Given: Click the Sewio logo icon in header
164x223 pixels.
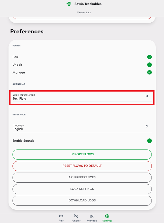Looking at the screenshot, I should [x=69, y=4].
